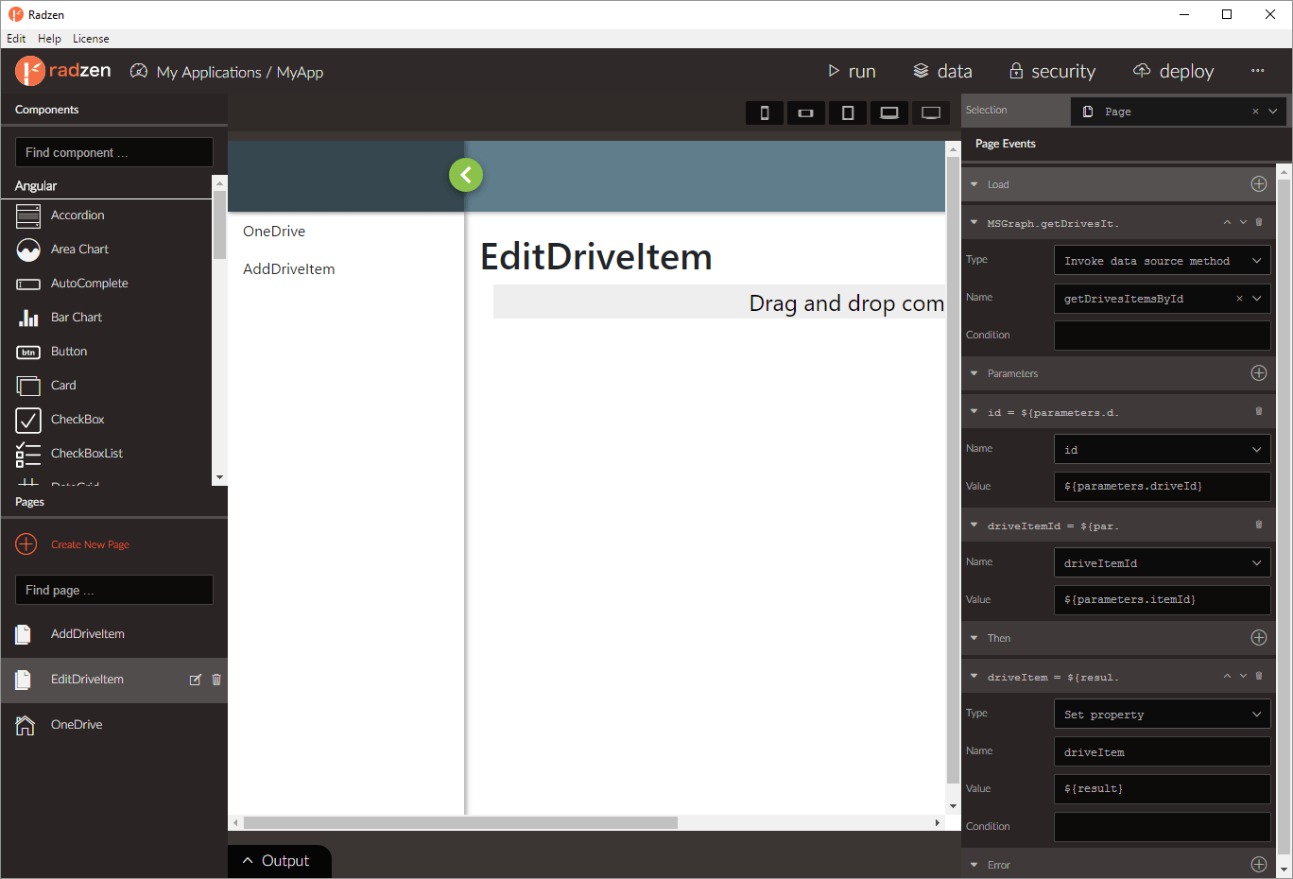Screen dimensions: 1293x879
Task: Click the Create New Page plus icon
Action: (x=26, y=544)
